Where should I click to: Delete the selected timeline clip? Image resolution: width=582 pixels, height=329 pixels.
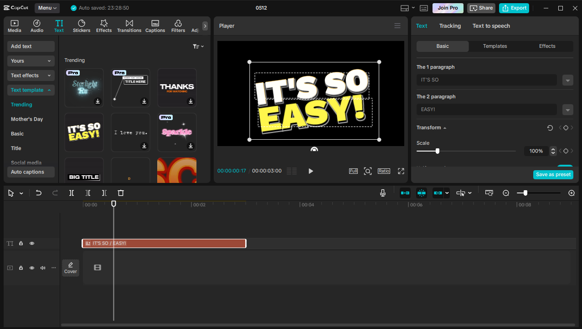tap(120, 193)
